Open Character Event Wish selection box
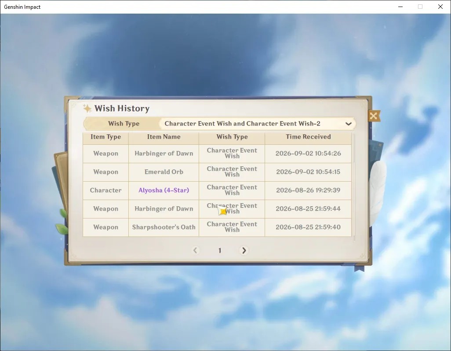451x351 pixels. (x=257, y=124)
